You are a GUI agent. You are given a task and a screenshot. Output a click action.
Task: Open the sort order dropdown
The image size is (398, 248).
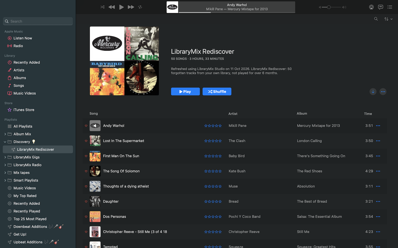388,19
